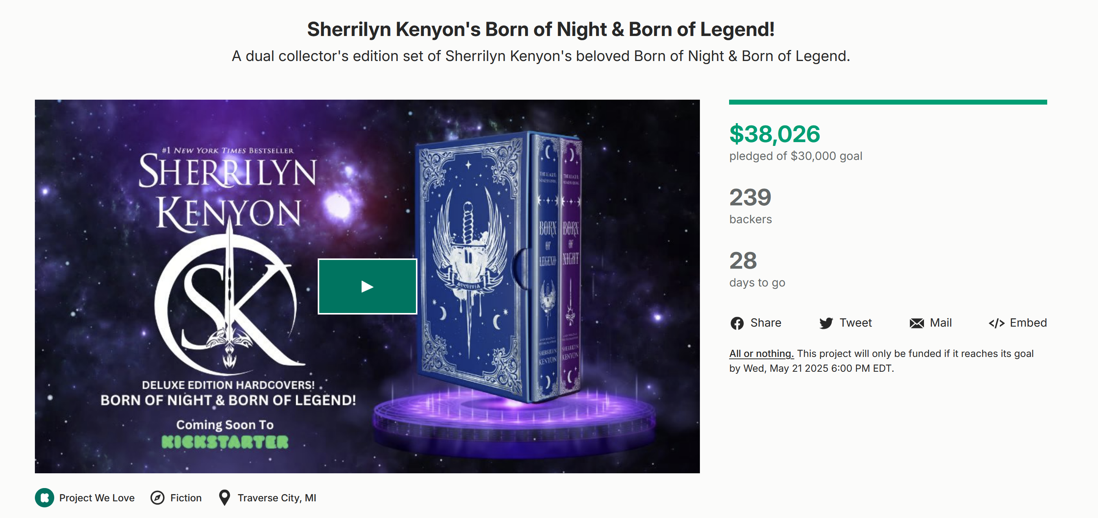The image size is (1098, 518).
Task: Click the Embed text link
Action: (1028, 323)
